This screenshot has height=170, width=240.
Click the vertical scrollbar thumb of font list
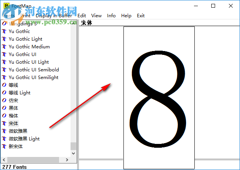(73, 146)
